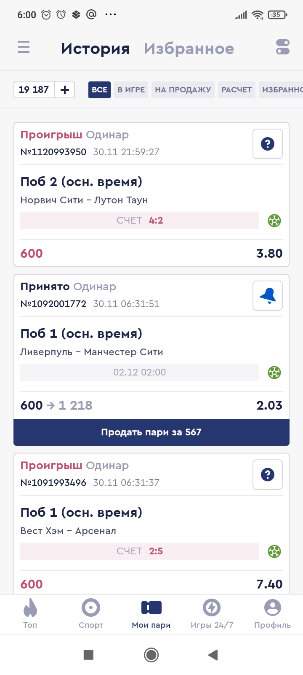Screen dimensions: 303x675
Task: Filter bets by В ИГРЕ
Action: click(x=131, y=90)
